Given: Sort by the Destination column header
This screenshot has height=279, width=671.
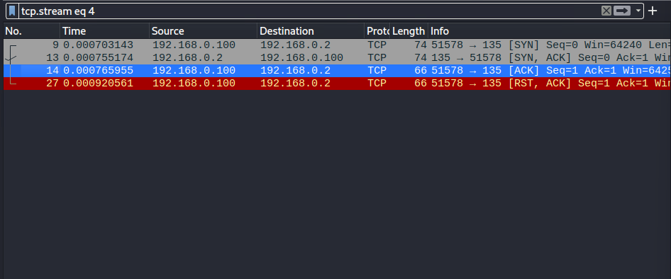Looking at the screenshot, I should coord(311,31).
